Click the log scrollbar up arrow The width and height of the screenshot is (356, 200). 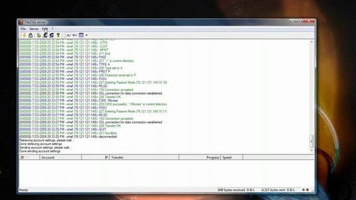tap(311, 42)
